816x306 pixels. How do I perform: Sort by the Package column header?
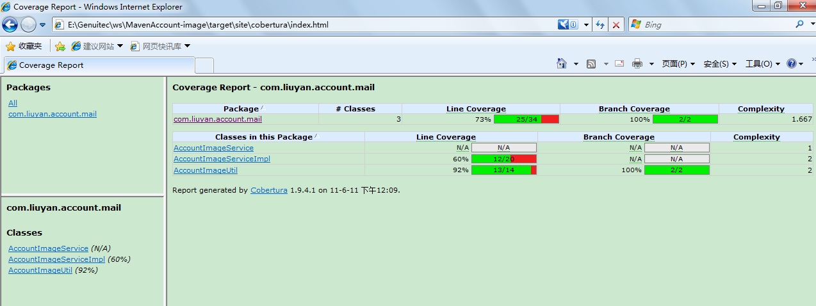click(x=245, y=109)
